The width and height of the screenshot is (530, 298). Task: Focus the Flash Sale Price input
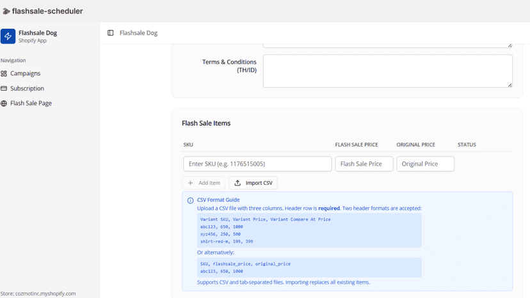click(x=364, y=164)
